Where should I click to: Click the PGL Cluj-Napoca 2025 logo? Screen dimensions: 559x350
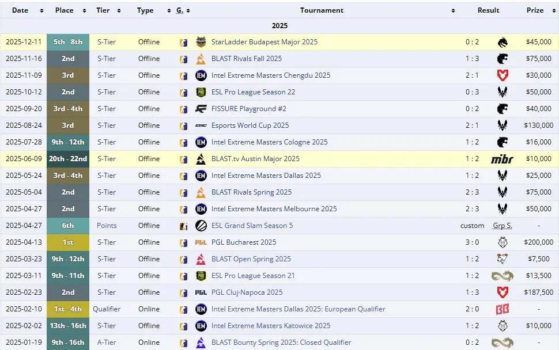click(201, 292)
